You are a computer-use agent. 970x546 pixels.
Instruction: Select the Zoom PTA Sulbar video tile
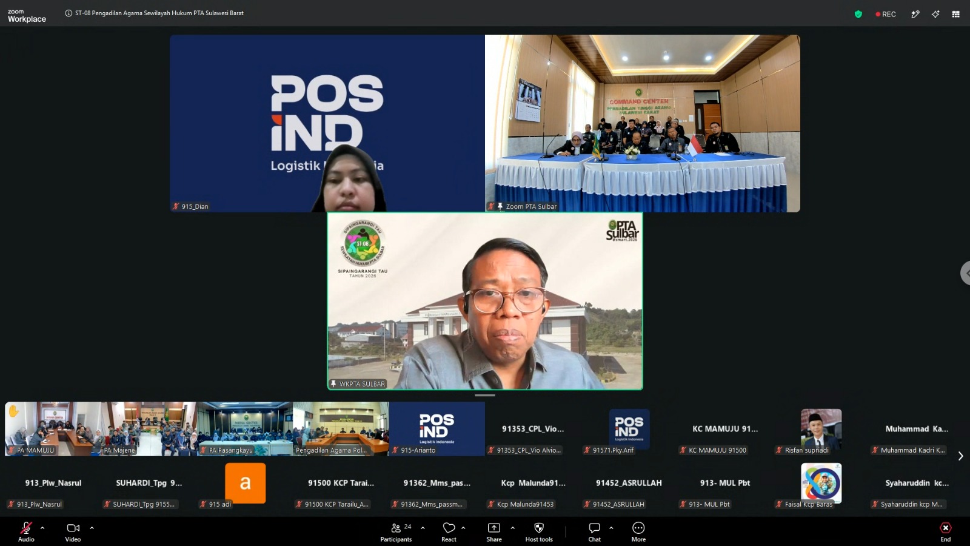click(x=643, y=123)
